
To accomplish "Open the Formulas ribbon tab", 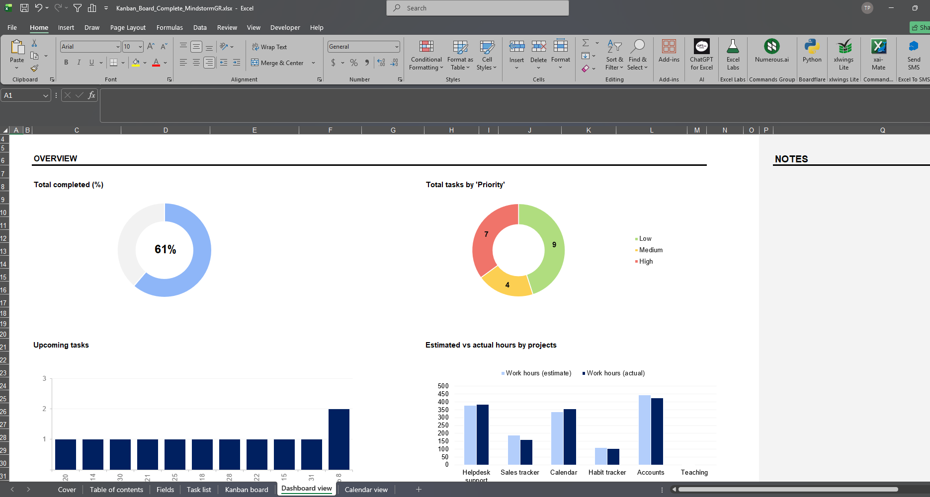I will tap(169, 28).
